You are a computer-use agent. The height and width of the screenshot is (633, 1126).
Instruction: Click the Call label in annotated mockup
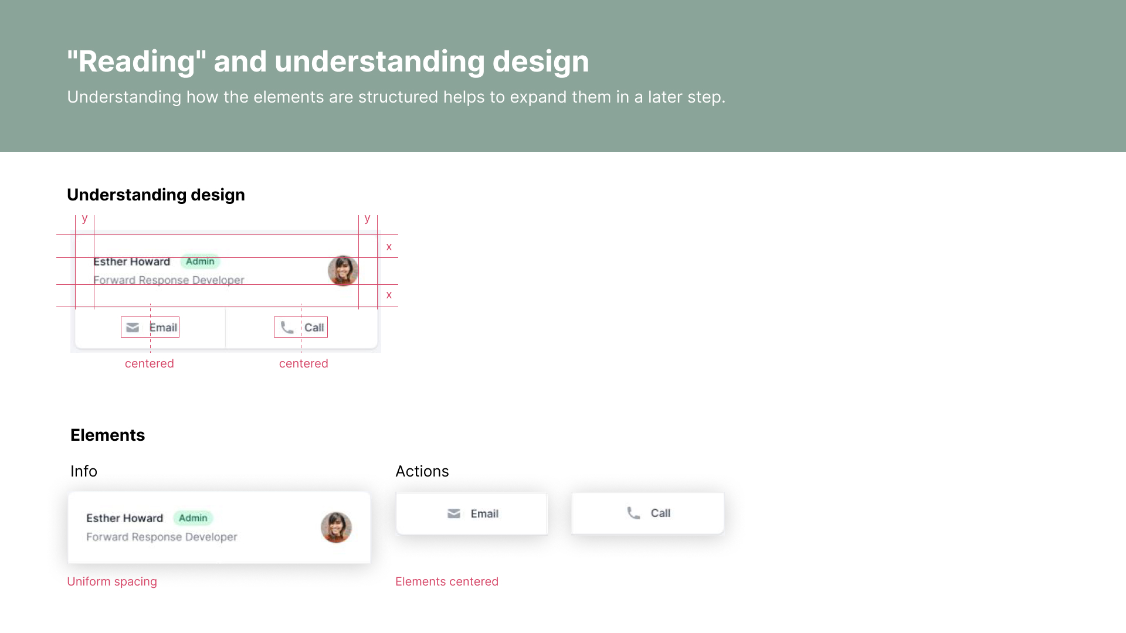pyautogui.click(x=314, y=328)
